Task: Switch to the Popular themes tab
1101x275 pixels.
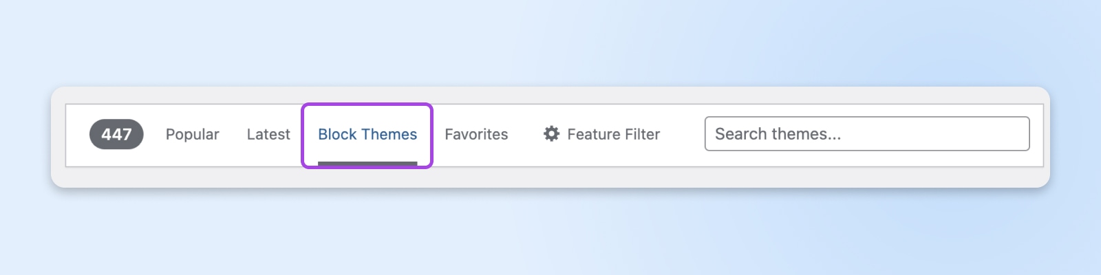Action: click(x=192, y=134)
